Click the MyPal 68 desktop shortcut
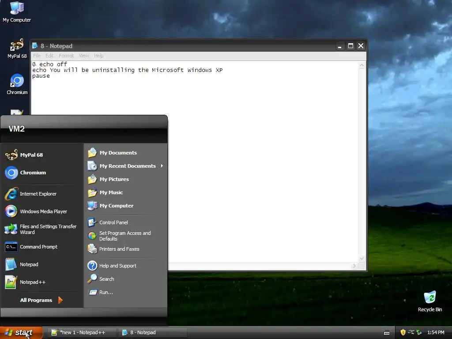452x339 pixels. point(17,49)
